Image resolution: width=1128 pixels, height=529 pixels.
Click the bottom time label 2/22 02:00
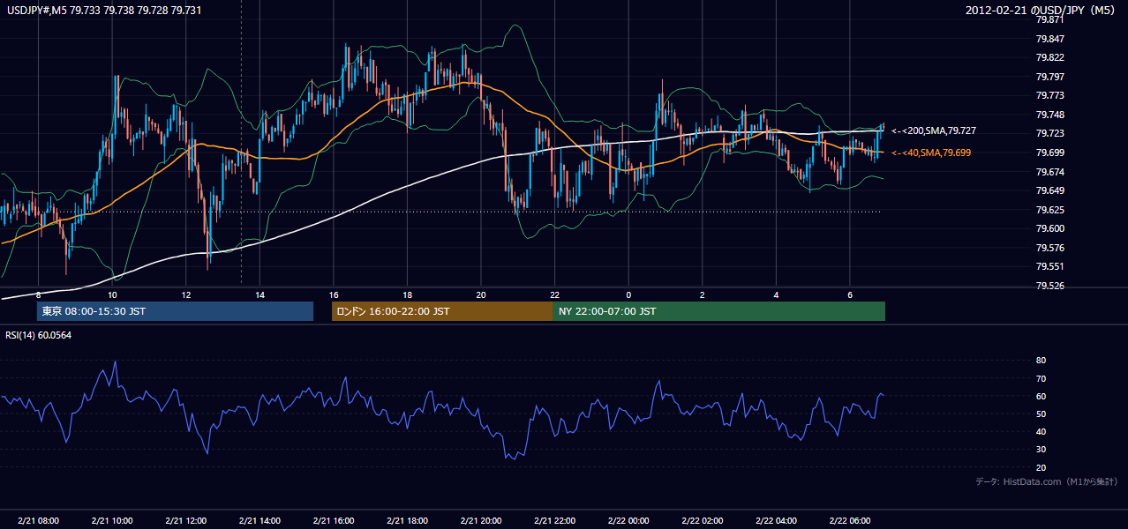pos(702,521)
